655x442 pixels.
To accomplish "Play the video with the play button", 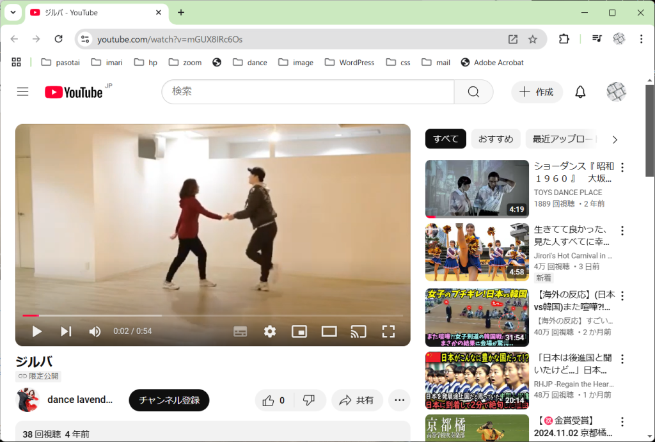I will (x=36, y=331).
